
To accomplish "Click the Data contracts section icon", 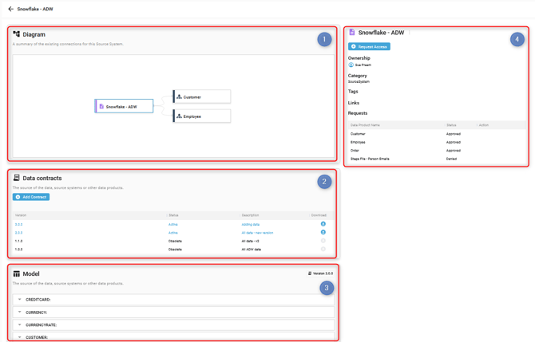I will pos(17,178).
